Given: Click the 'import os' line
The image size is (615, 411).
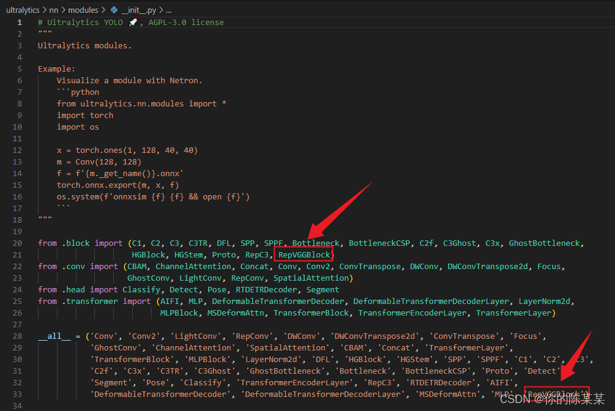Looking at the screenshot, I should 78,127.
